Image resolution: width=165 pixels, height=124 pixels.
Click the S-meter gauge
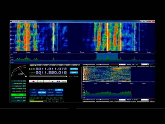(x=19, y=71)
